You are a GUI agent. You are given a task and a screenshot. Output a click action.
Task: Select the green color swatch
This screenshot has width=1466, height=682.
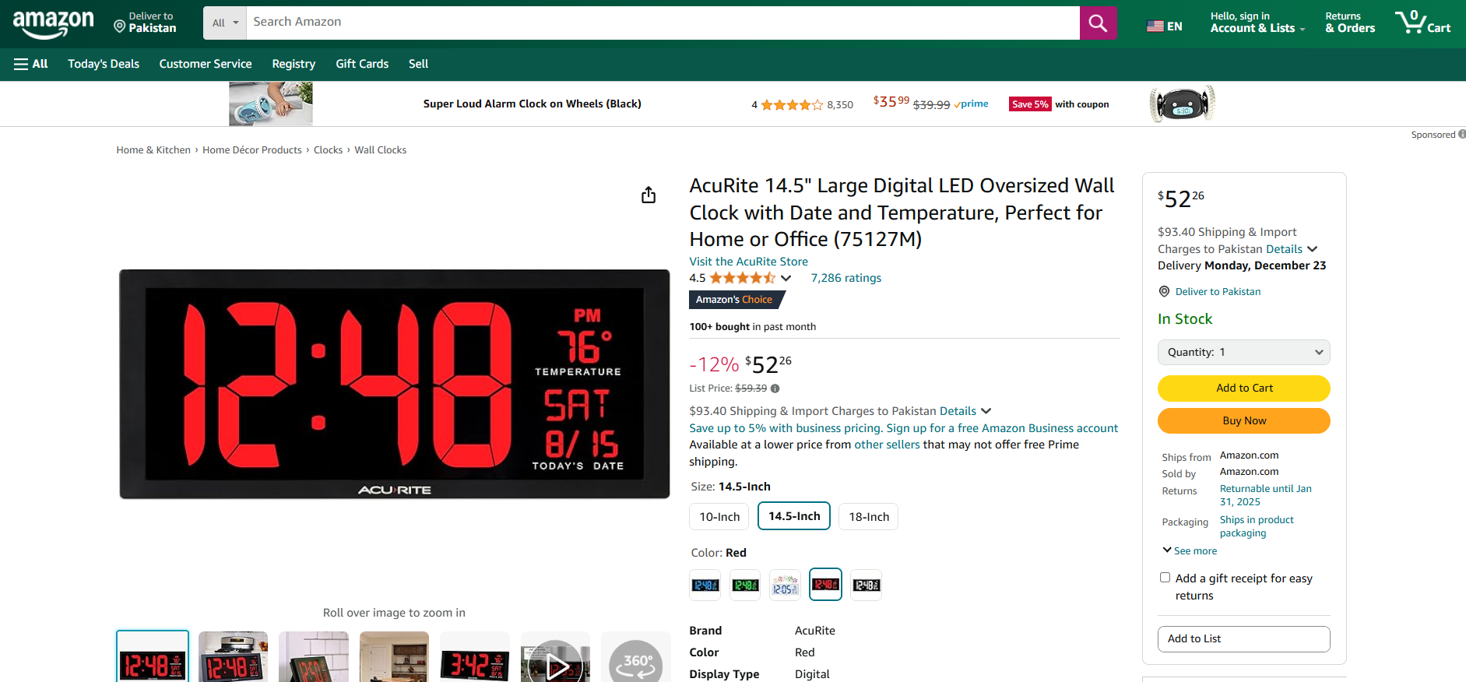745,585
